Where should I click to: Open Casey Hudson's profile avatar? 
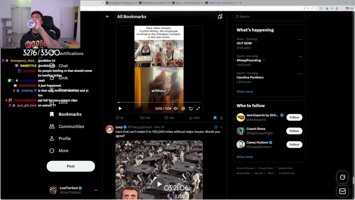[241, 144]
